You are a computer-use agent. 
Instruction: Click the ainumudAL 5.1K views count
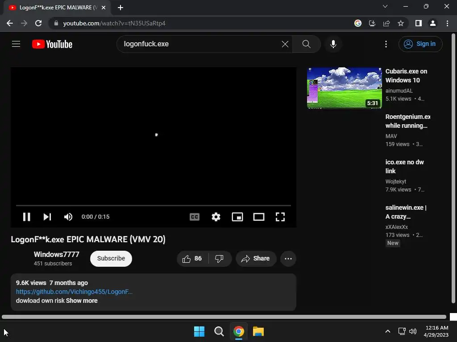[x=398, y=99]
